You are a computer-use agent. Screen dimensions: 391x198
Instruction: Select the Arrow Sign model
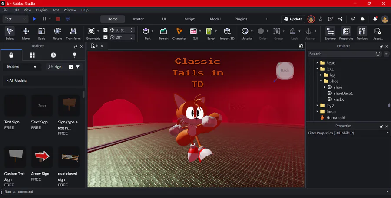(42, 157)
